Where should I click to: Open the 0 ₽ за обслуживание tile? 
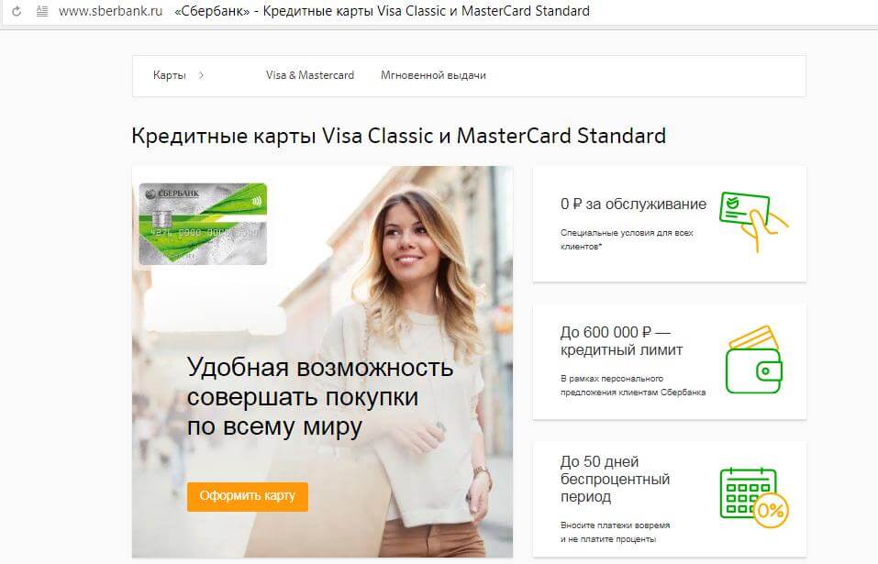[x=669, y=224]
